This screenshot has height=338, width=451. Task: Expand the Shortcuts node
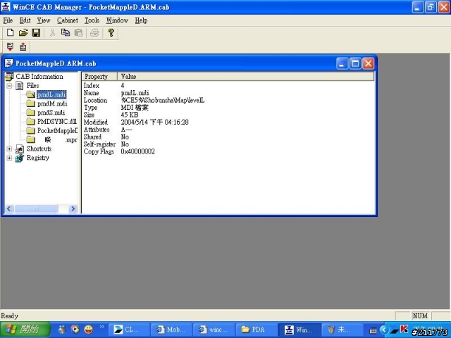(x=9, y=149)
